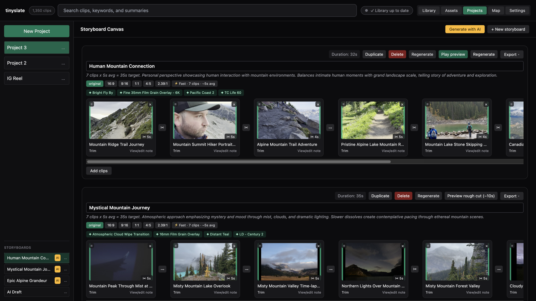Viewport: 536px width, 301px height.
Task: Open the Projects tab
Action: click(x=475, y=10)
